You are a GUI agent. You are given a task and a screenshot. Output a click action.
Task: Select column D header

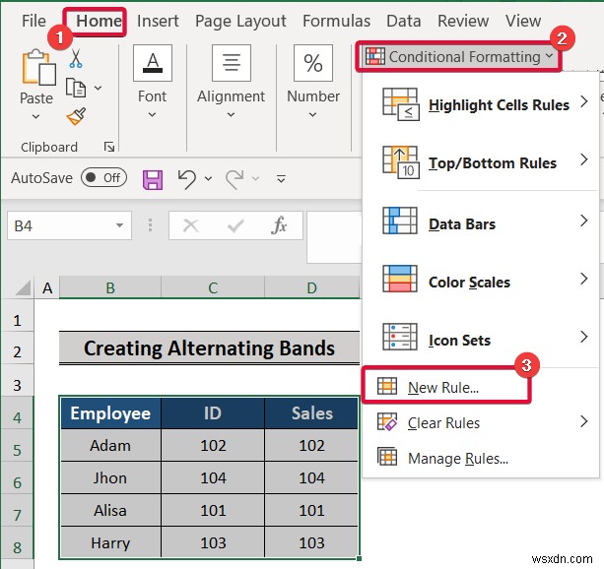pyautogui.click(x=312, y=287)
